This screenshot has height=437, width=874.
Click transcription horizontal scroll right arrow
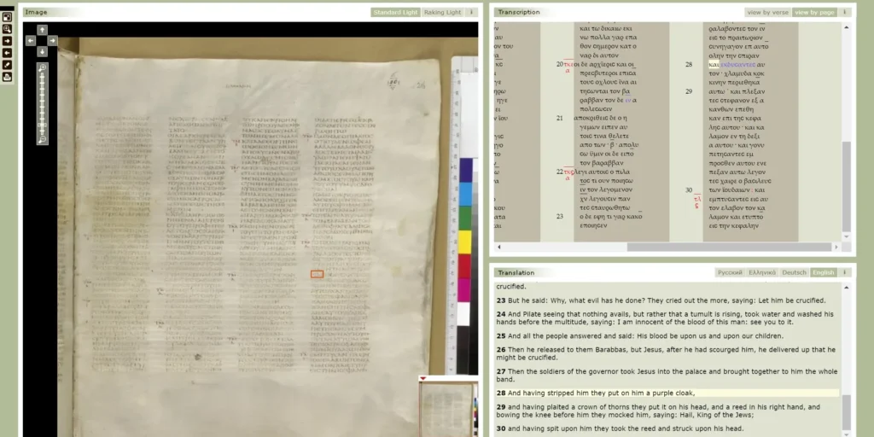[x=836, y=247]
